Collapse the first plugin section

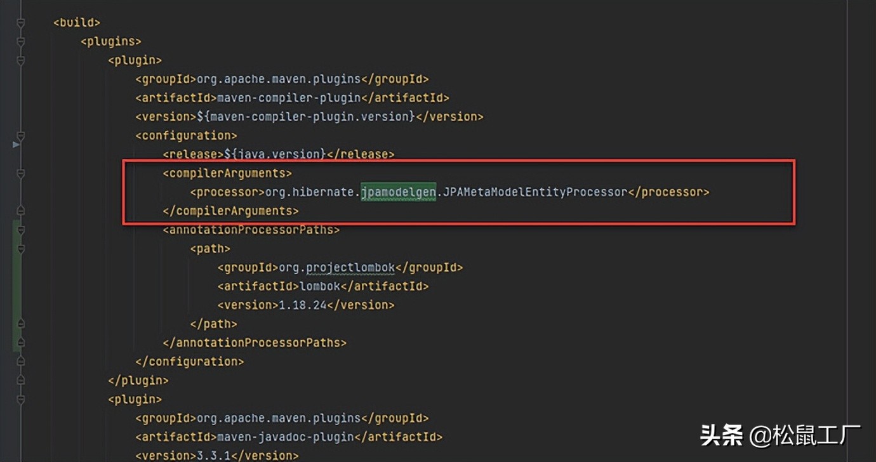click(20, 59)
